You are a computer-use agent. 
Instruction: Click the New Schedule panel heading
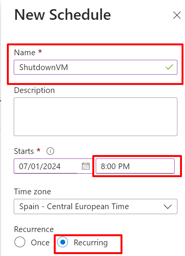[63, 15]
